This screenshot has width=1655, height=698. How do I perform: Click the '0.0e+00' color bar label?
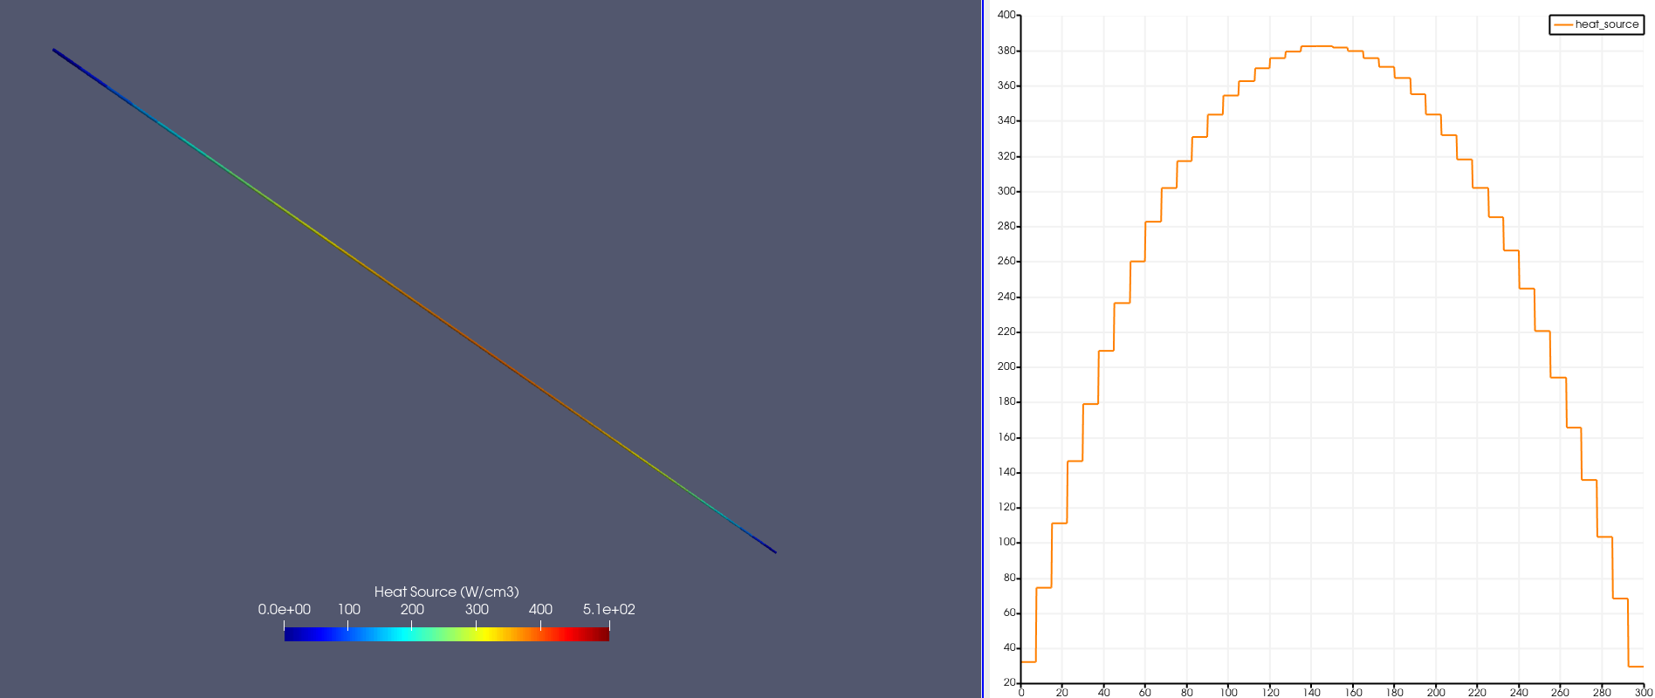tap(284, 609)
